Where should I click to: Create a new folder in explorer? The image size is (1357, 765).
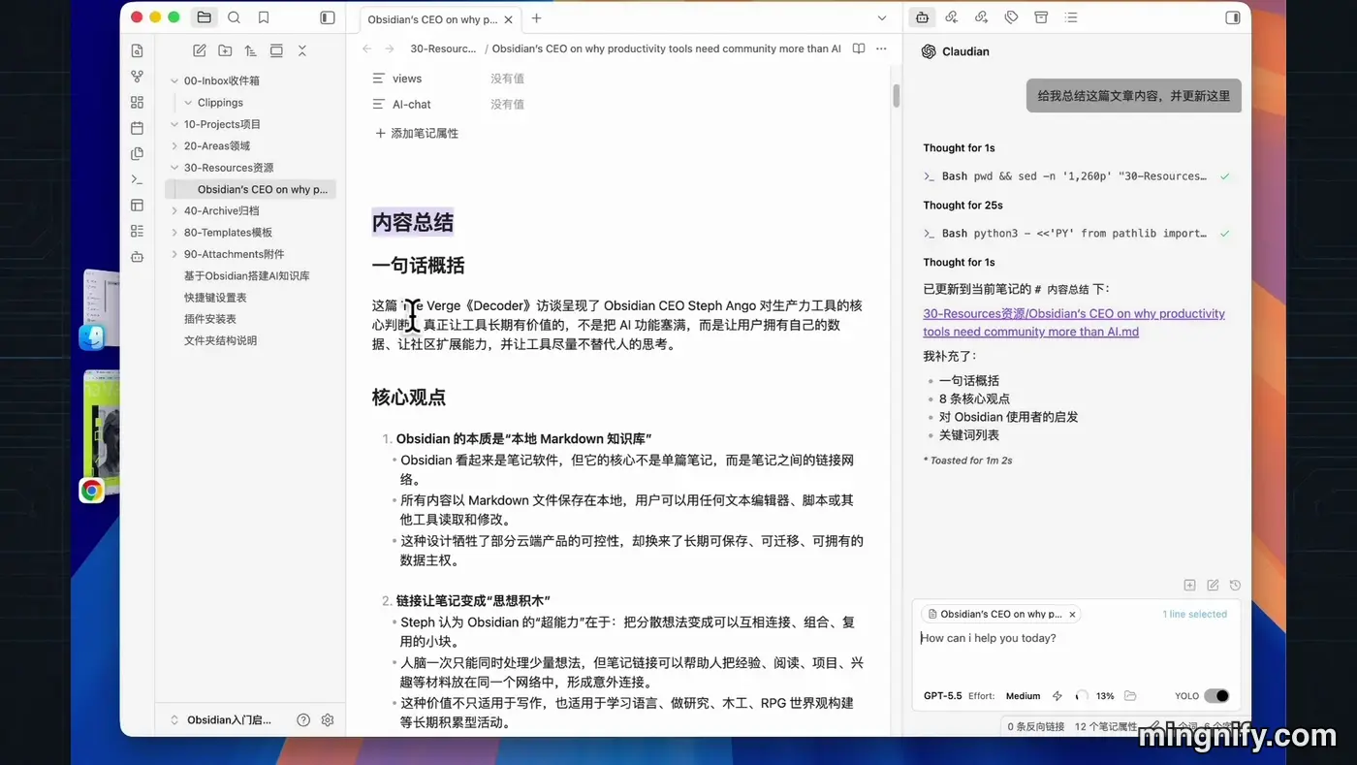tap(225, 50)
